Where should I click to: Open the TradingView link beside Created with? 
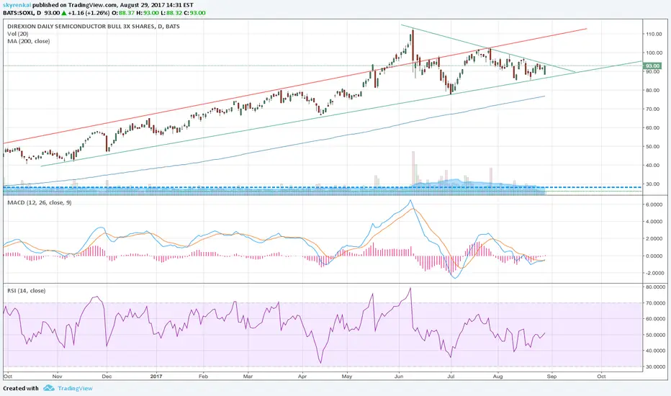76,388
